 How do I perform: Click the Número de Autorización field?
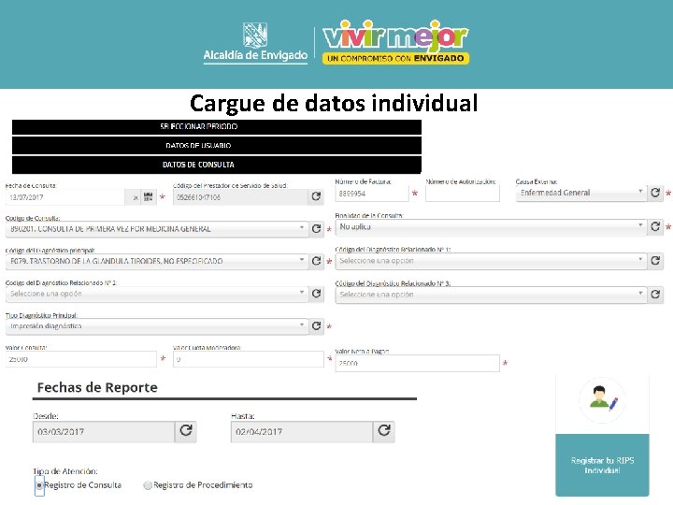tap(463, 194)
